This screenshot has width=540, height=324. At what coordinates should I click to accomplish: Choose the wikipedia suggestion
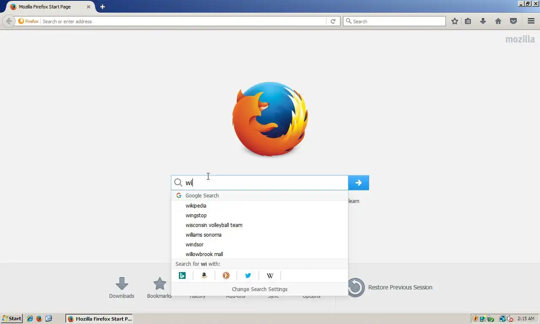click(259, 205)
